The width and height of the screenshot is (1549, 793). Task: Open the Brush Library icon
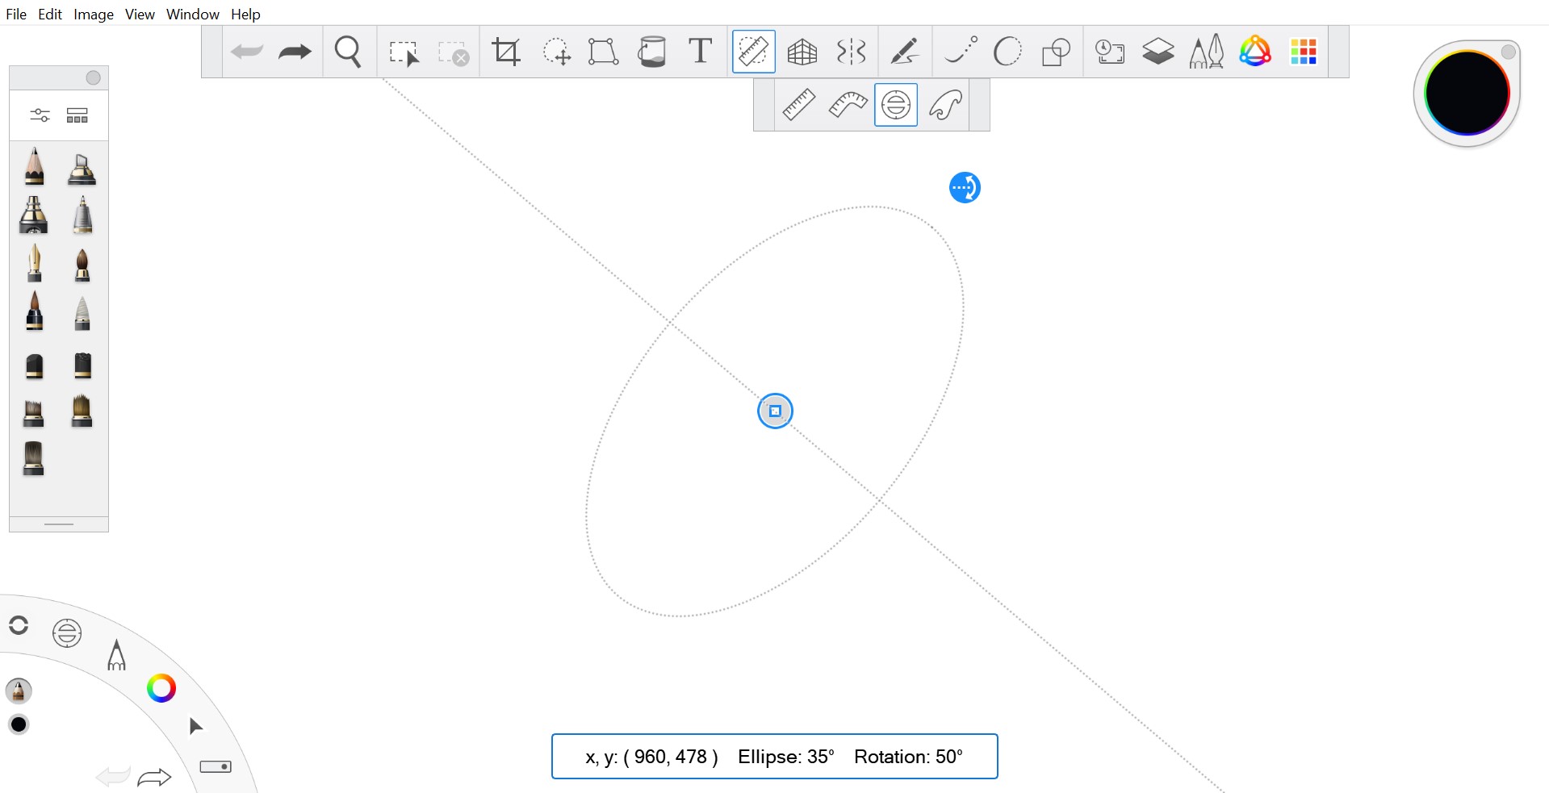(x=77, y=115)
